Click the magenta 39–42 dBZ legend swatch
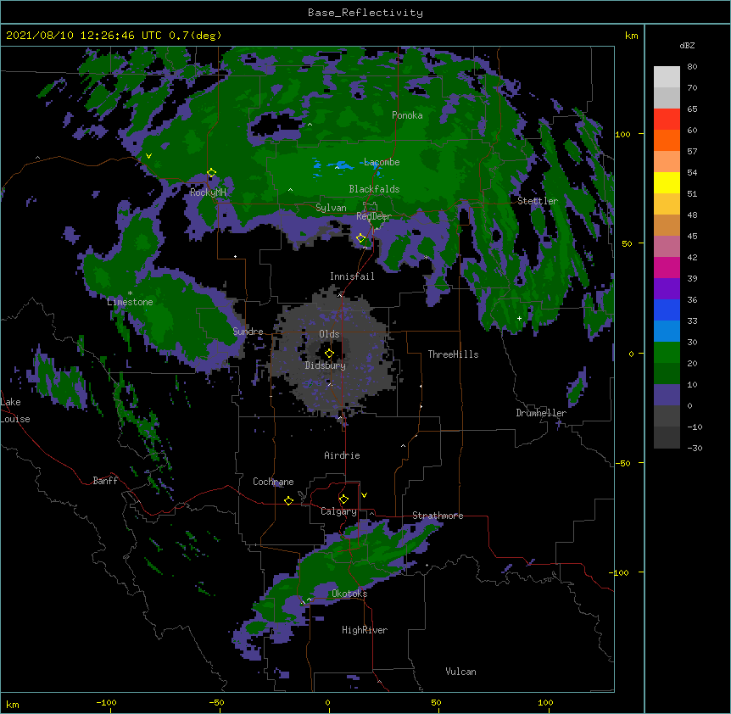This screenshot has width=731, height=714. pyautogui.click(x=667, y=267)
